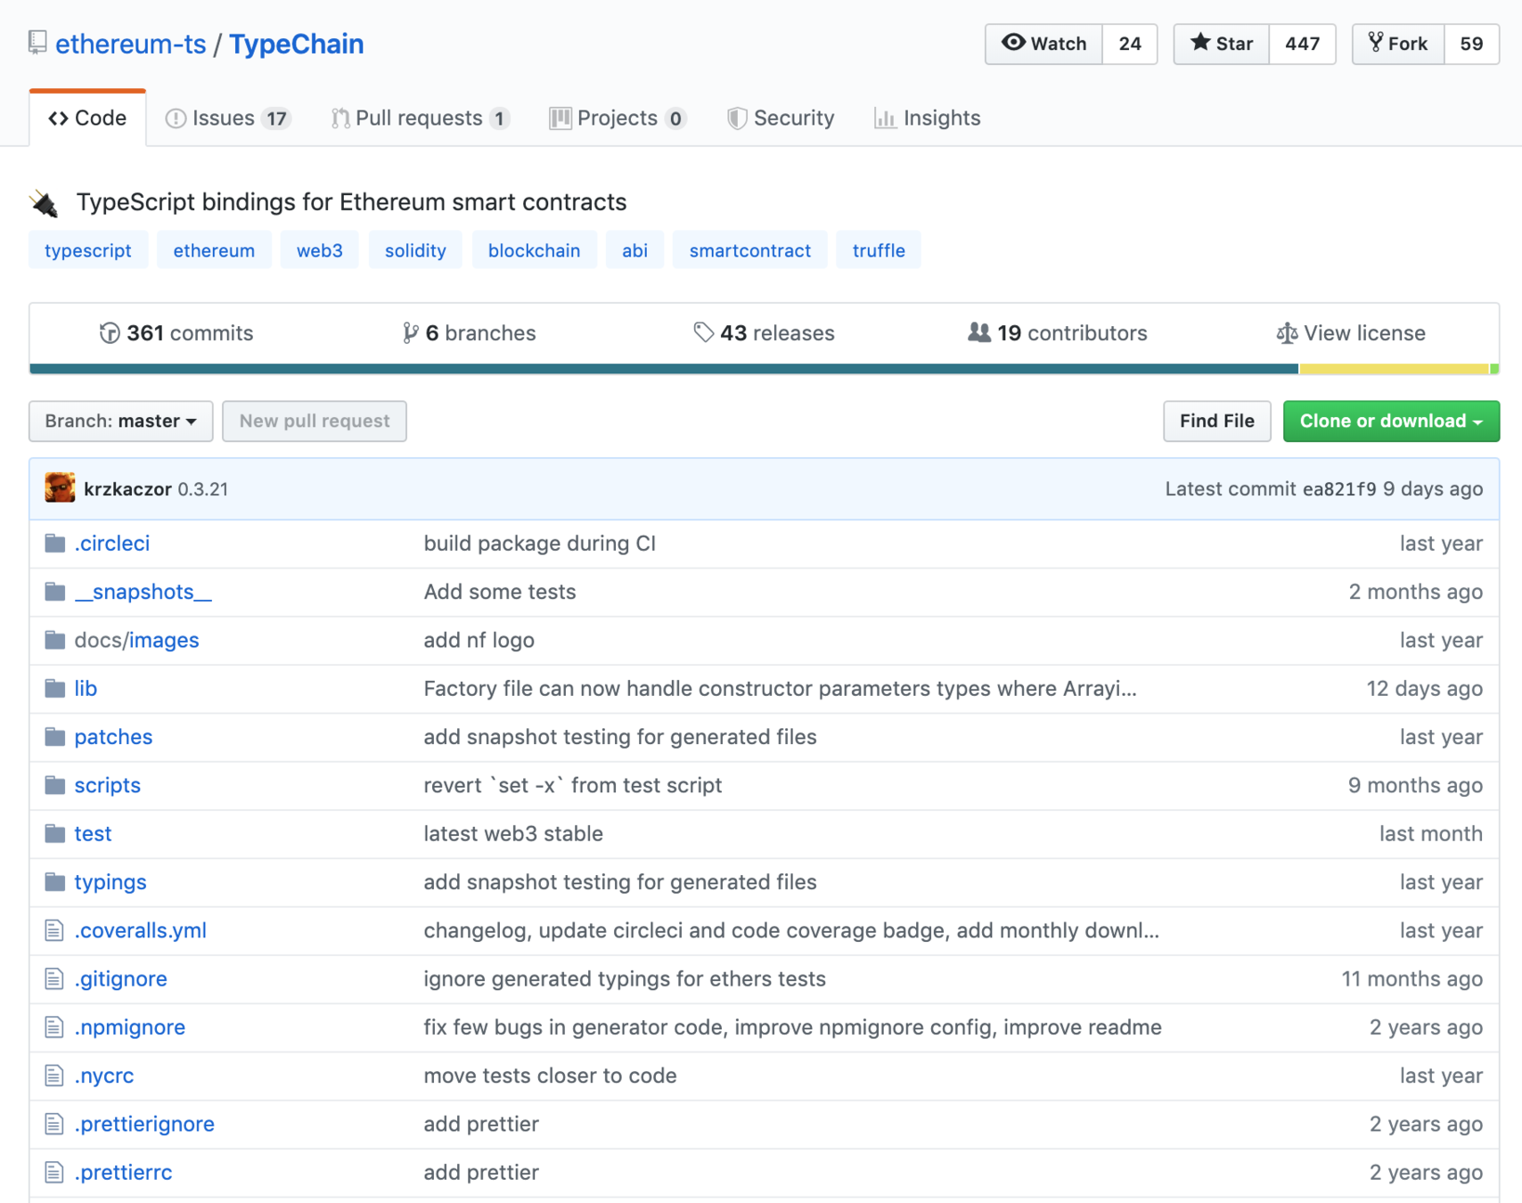
Task: Click the New pull request button
Action: (x=315, y=421)
